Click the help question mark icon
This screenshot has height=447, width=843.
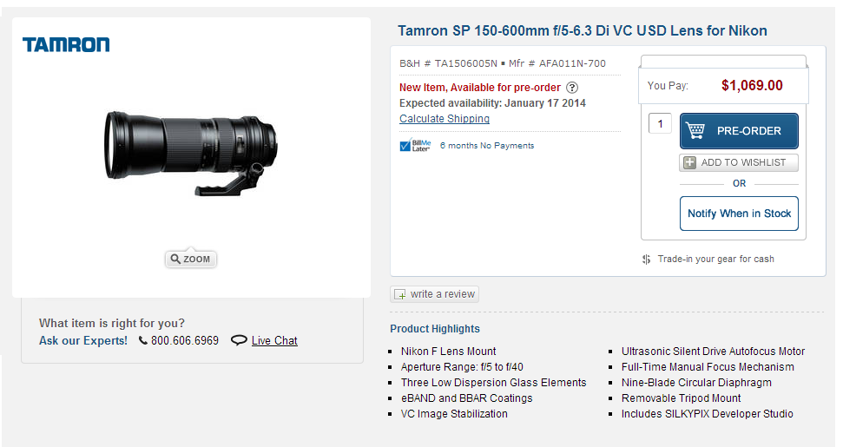point(572,88)
